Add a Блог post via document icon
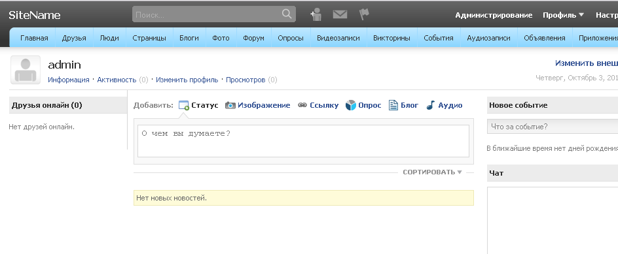Viewport: 618px width, 254px height. (393, 105)
